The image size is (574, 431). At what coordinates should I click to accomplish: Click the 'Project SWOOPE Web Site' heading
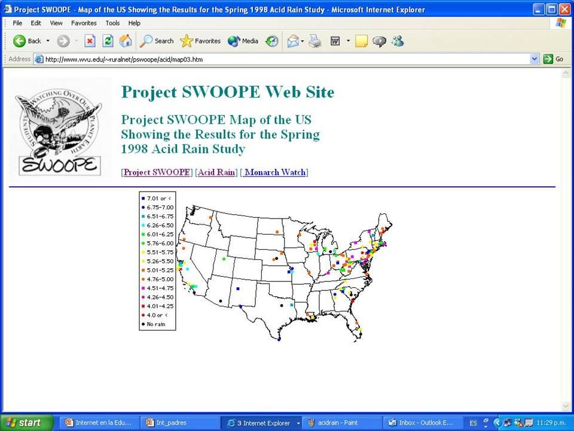click(228, 92)
